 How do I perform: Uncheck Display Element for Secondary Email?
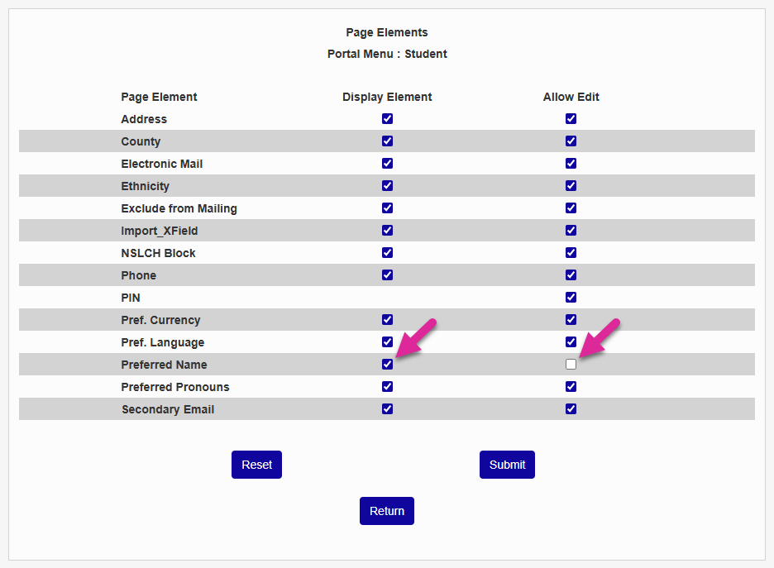click(388, 409)
